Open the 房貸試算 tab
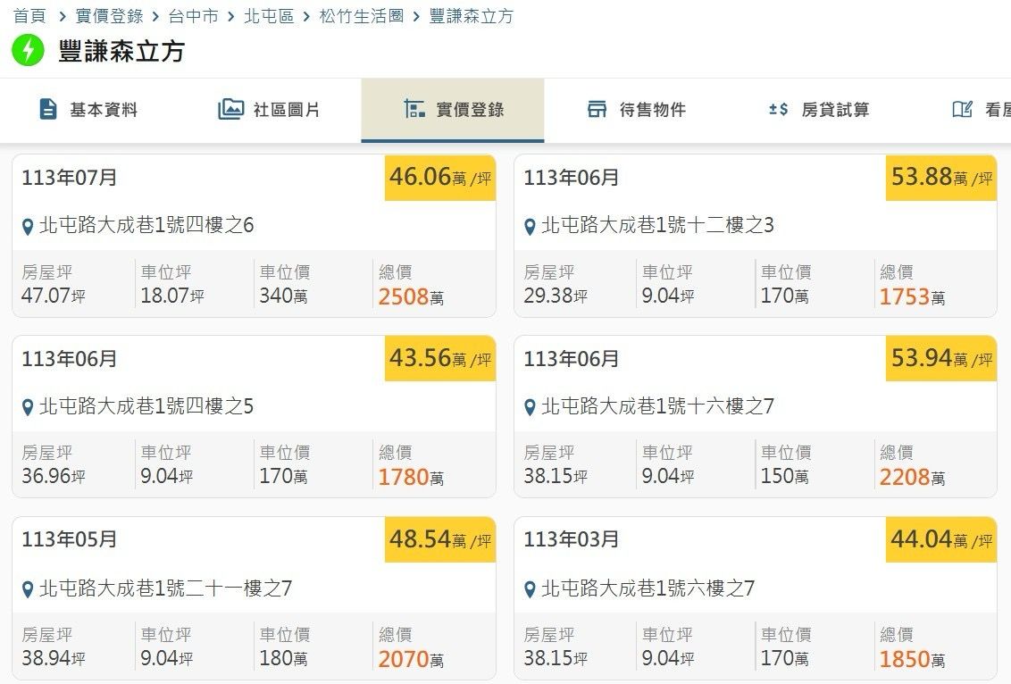The width and height of the screenshot is (1011, 684). point(835,110)
